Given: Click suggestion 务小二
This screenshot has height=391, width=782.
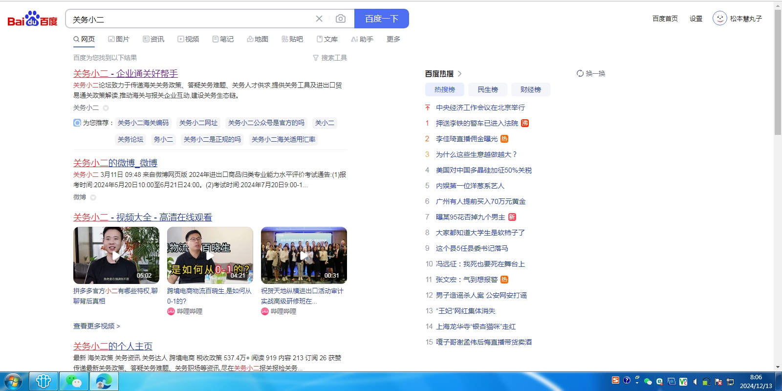Looking at the screenshot, I should click(163, 139).
